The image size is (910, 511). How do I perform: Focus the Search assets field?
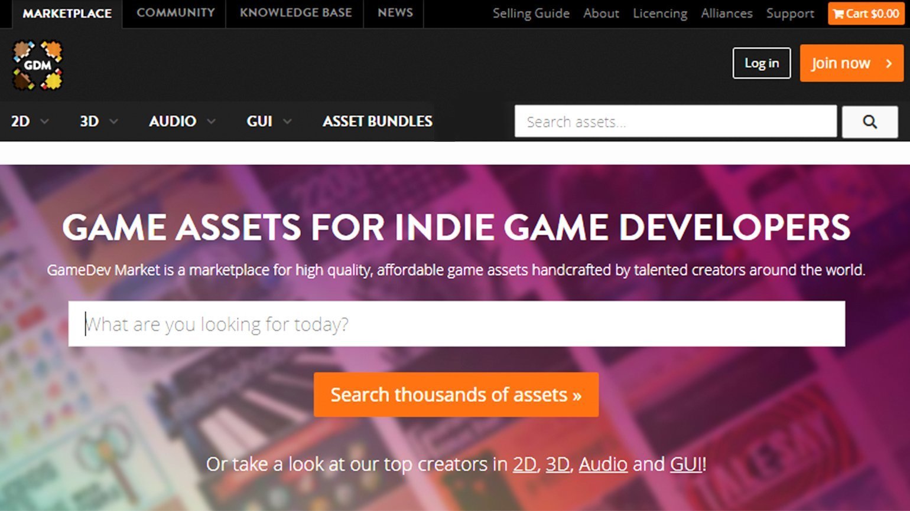[x=675, y=122]
